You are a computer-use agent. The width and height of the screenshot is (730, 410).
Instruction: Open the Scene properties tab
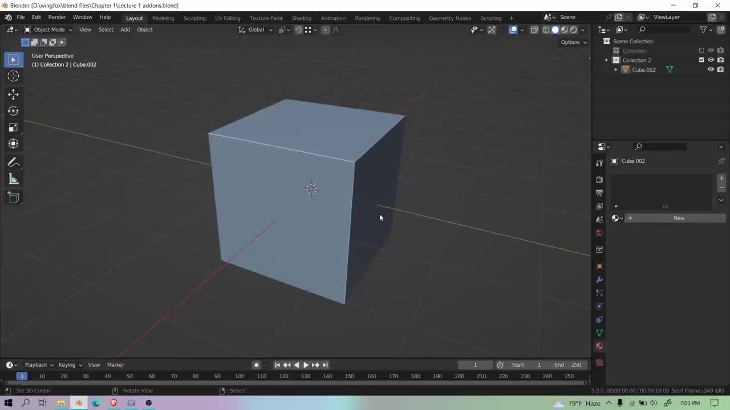click(599, 219)
